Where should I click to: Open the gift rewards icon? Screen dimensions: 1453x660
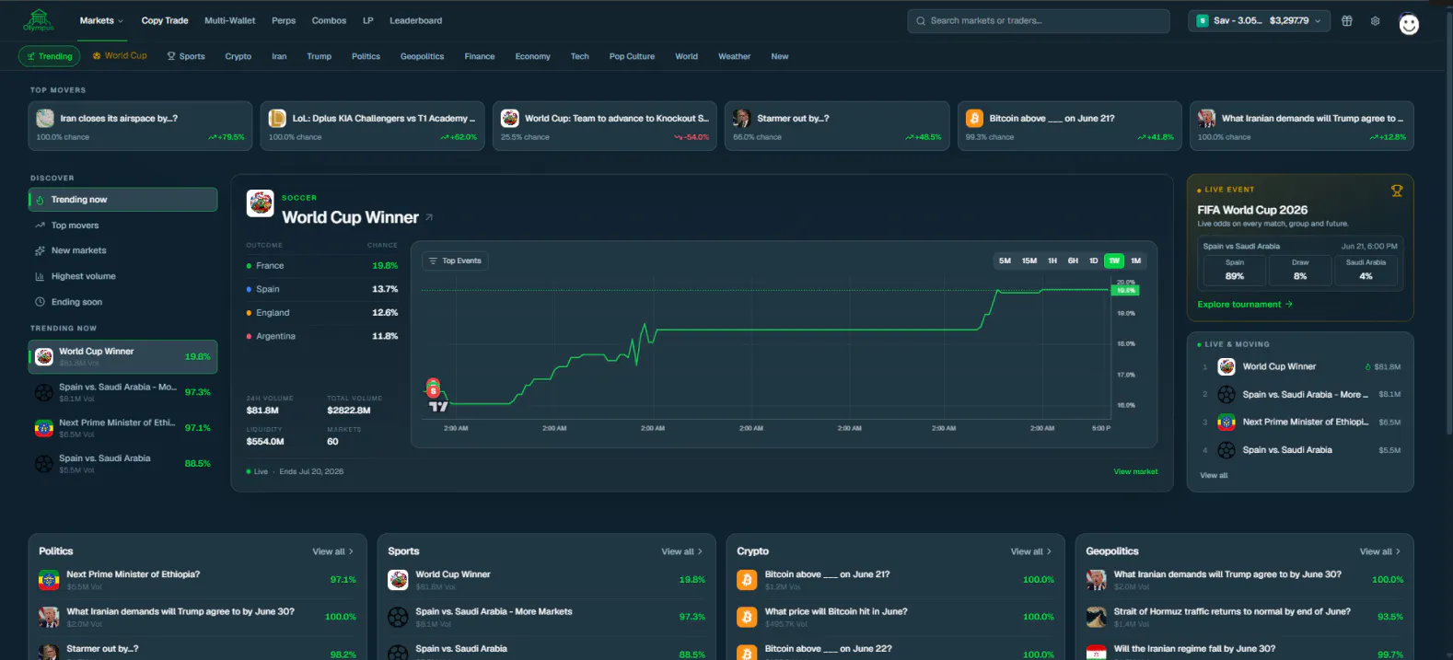[x=1346, y=20]
